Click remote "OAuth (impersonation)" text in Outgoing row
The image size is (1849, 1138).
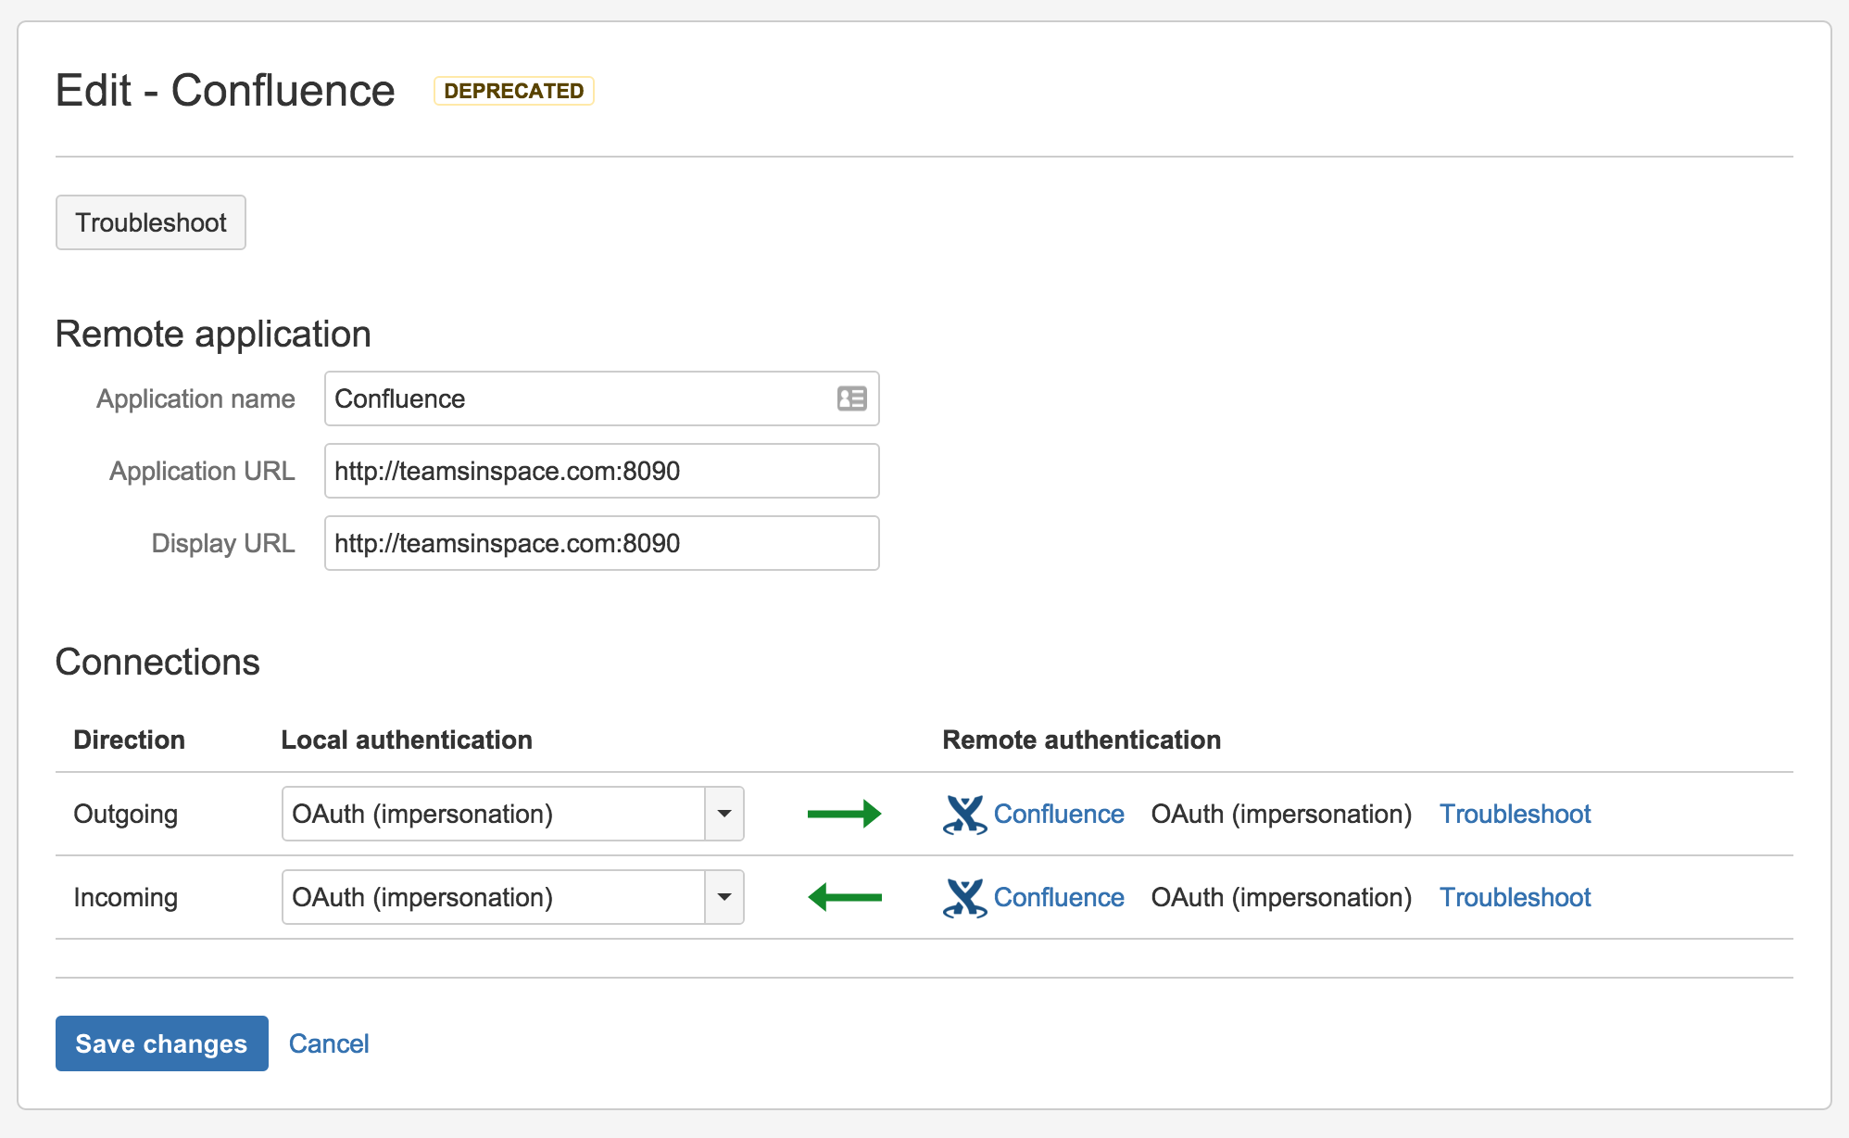1281,814
